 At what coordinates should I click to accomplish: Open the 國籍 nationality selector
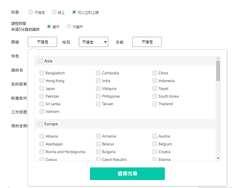click(42, 42)
